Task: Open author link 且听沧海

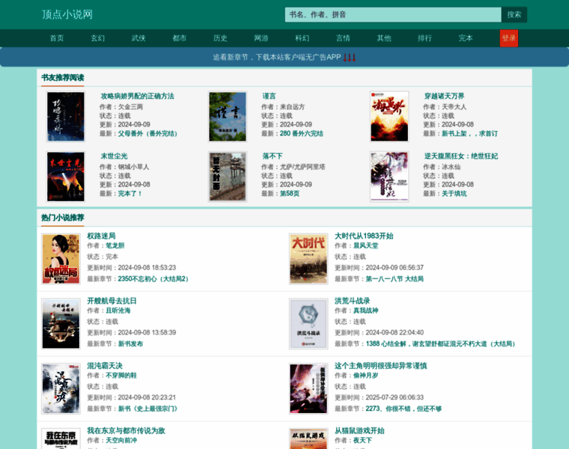Action: [118, 311]
